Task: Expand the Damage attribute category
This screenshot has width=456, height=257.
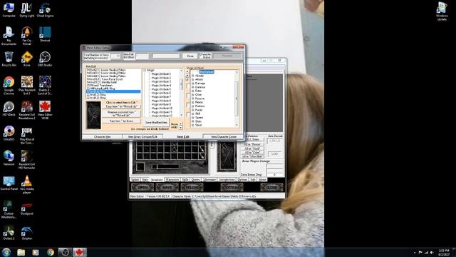Action: [x=193, y=84]
